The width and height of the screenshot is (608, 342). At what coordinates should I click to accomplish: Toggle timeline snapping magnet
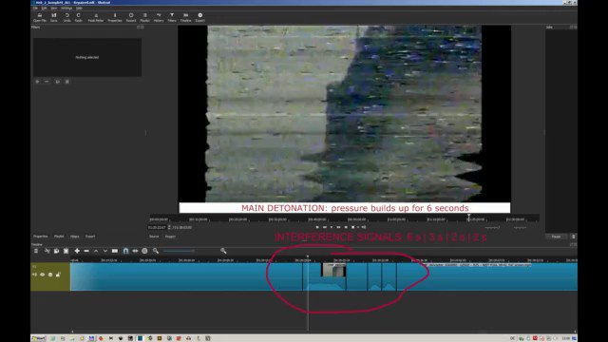tap(125, 251)
